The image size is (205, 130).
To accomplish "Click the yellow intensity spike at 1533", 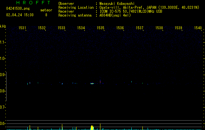I will click(62, 127).
